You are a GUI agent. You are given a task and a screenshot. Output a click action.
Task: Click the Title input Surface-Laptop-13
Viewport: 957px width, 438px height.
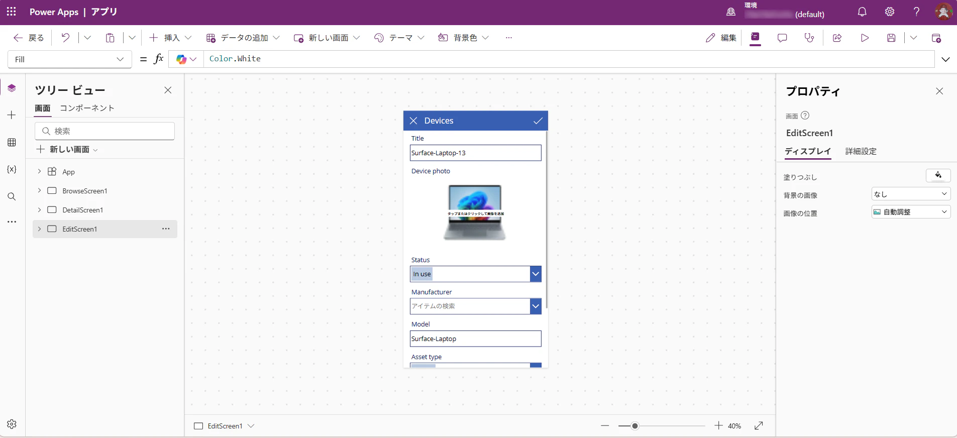(476, 153)
